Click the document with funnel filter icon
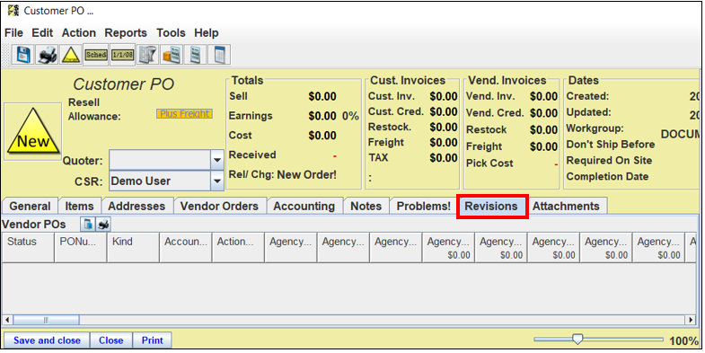 click(x=147, y=55)
